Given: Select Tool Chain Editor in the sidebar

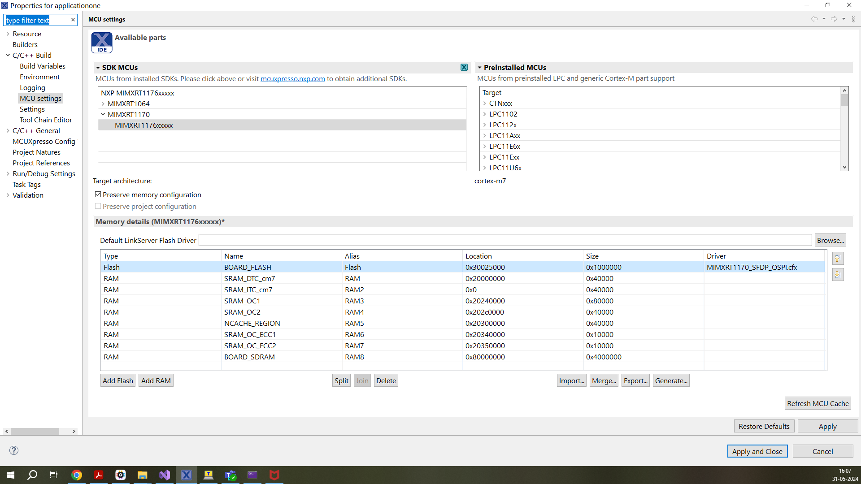Looking at the screenshot, I should coord(46,120).
